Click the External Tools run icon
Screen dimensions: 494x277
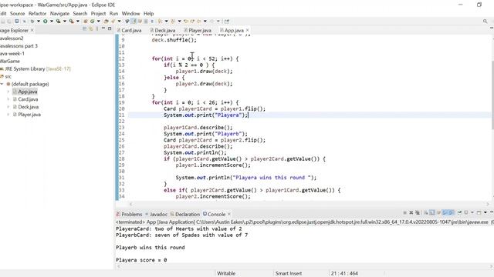[x=72, y=22]
